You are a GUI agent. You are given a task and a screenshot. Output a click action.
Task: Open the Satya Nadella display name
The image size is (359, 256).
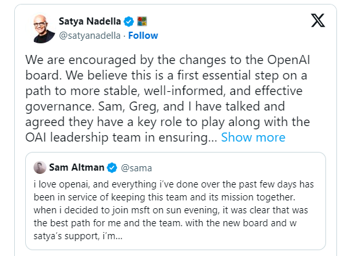tap(90, 21)
